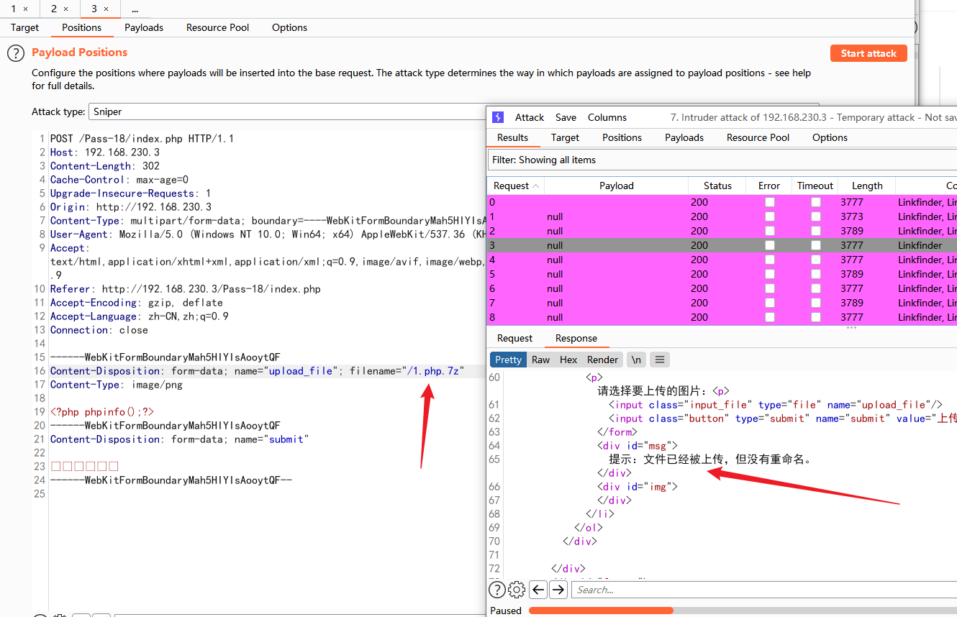Open Save menu in attack window
Screen dimensions: 957x617
566,117
